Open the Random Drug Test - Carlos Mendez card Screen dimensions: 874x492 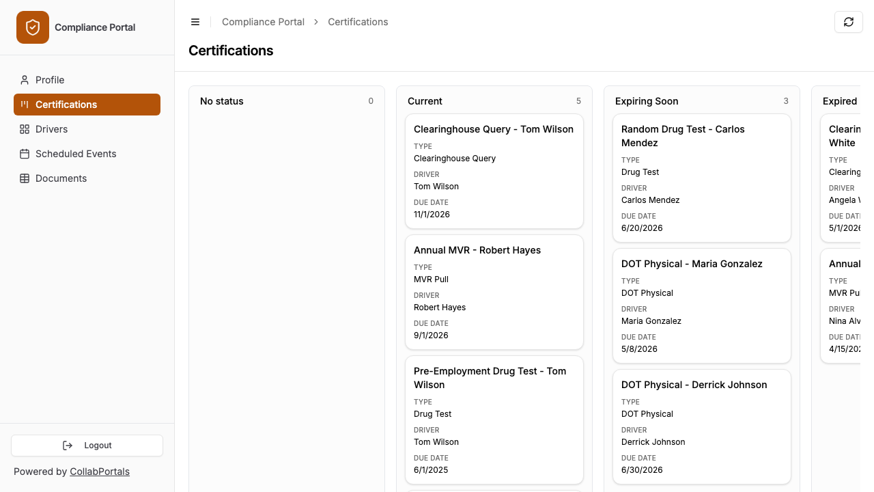point(702,178)
